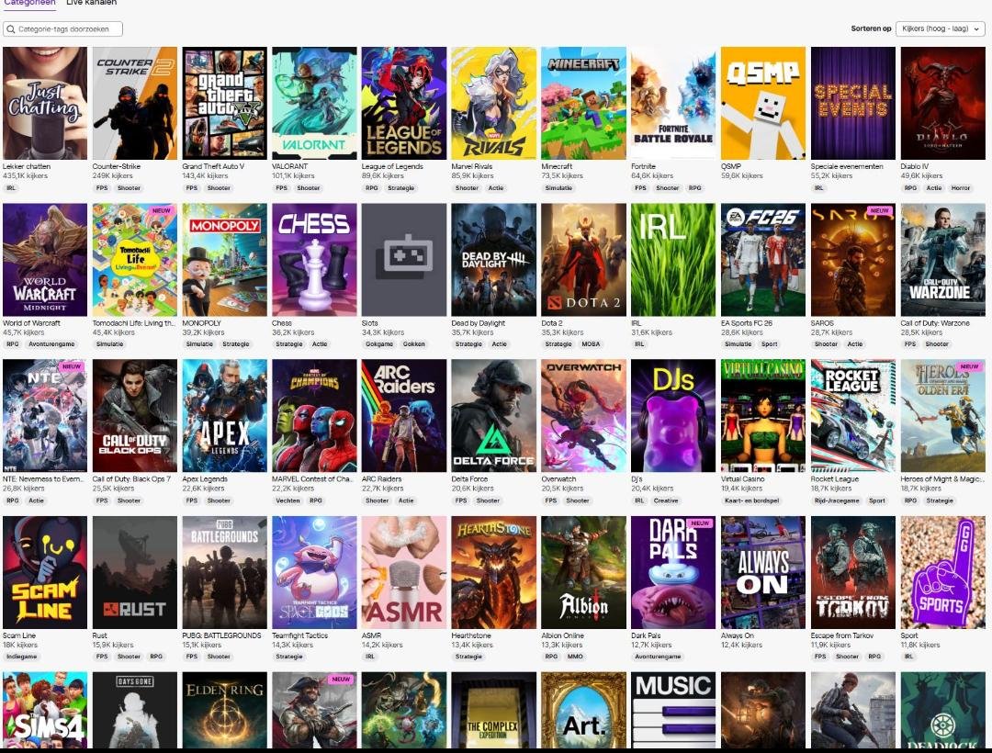Open the Special Events cover
The width and height of the screenshot is (992, 753).
tap(853, 103)
